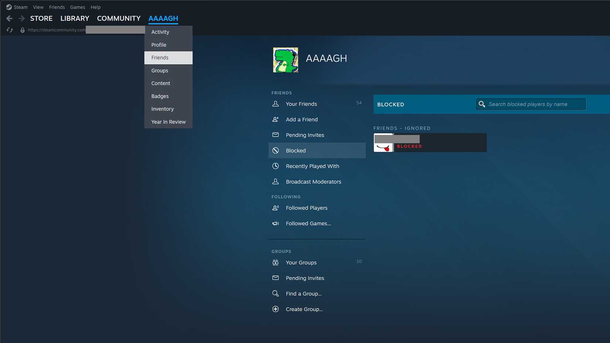Screen dimensions: 610x343
Task: Click the Broadcast Moderators person icon
Action: click(x=275, y=181)
